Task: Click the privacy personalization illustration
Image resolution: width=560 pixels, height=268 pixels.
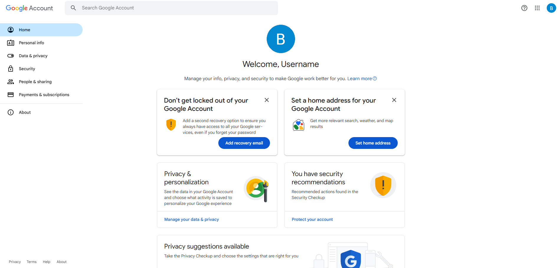Action: (x=257, y=188)
